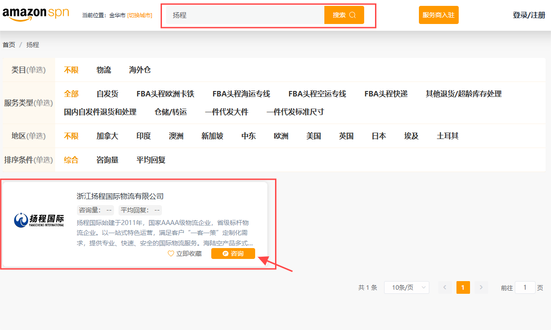Click the search input field
Viewport: 551px width, 330px height.
pos(245,15)
